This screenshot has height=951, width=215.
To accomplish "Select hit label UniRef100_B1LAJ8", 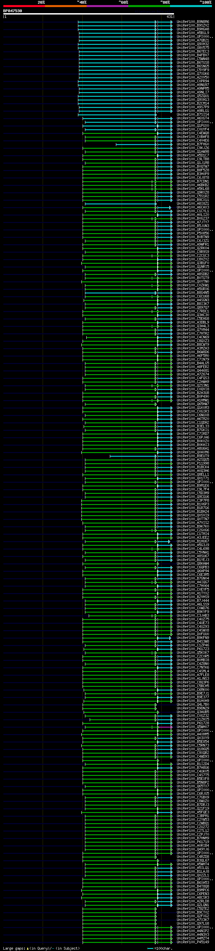I will 193,871.
